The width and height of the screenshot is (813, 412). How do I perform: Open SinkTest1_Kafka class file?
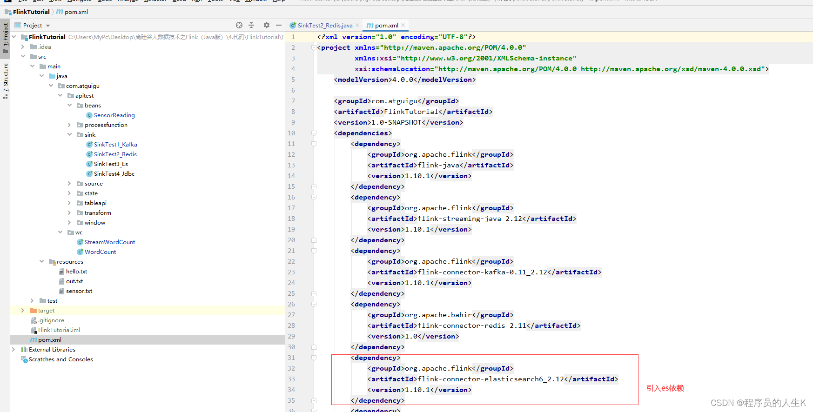115,145
